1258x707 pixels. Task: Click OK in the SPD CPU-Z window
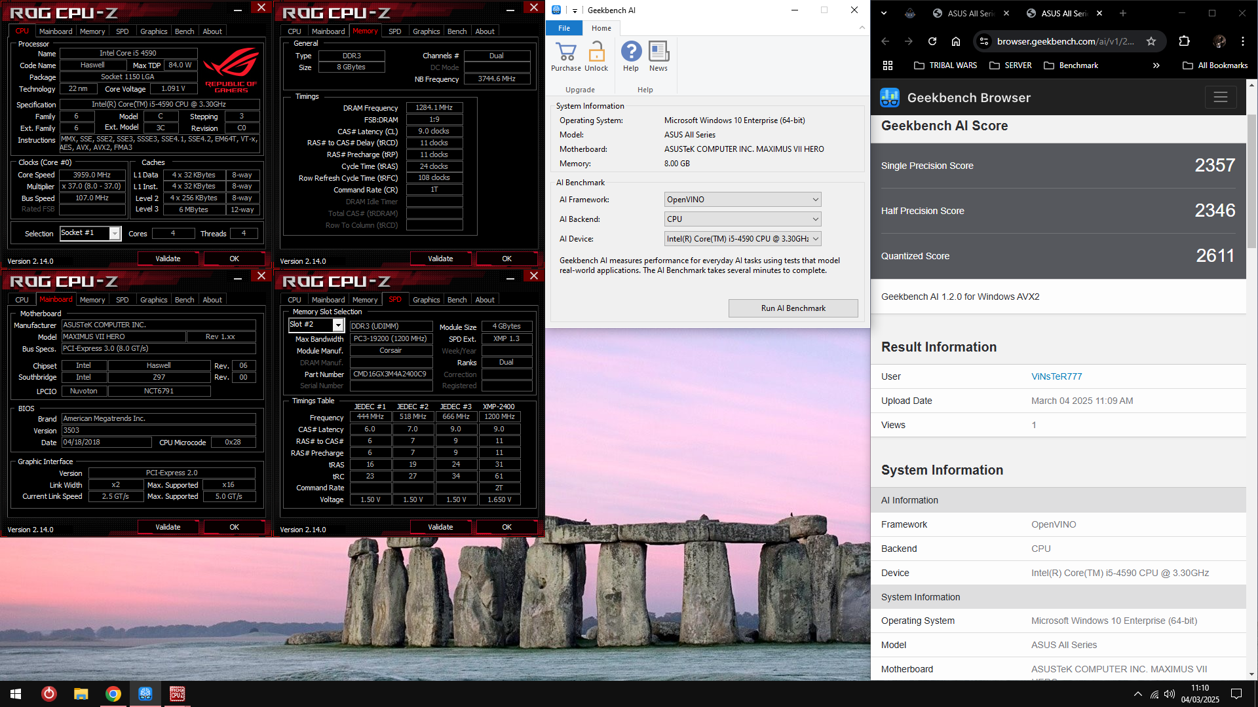(x=506, y=527)
